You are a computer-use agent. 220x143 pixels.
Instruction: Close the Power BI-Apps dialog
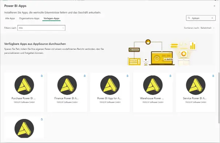(215, 6)
